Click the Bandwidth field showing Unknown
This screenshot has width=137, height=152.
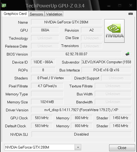click(113, 102)
